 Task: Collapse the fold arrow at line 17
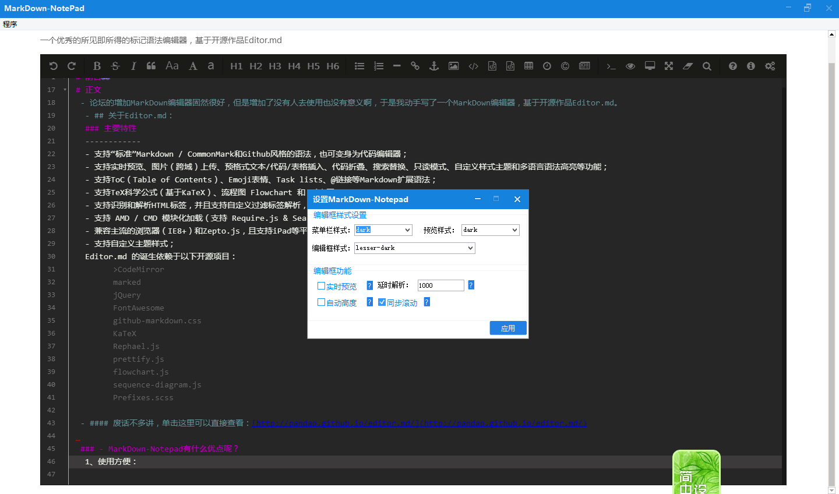pos(65,90)
